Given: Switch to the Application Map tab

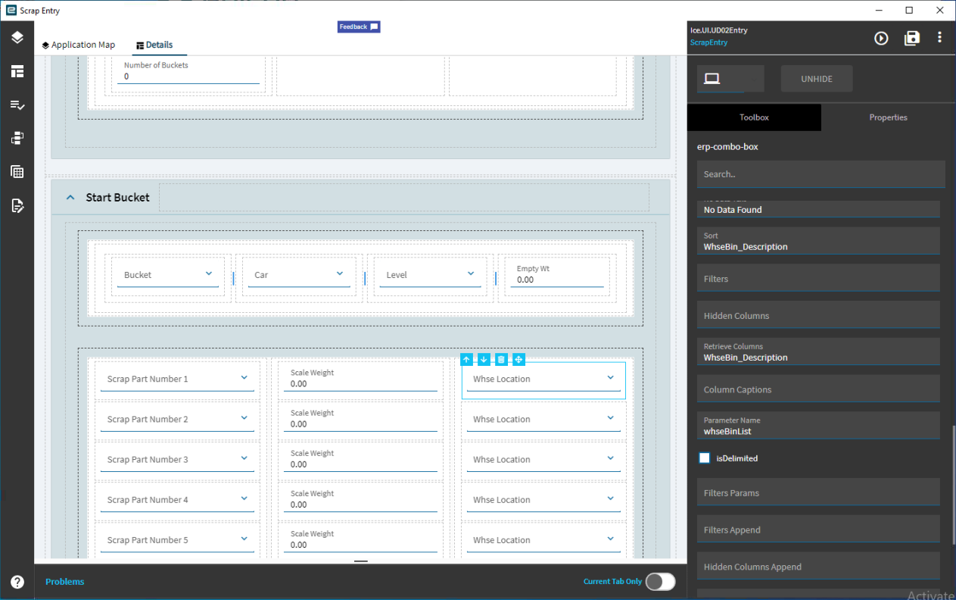Looking at the screenshot, I should (x=79, y=45).
